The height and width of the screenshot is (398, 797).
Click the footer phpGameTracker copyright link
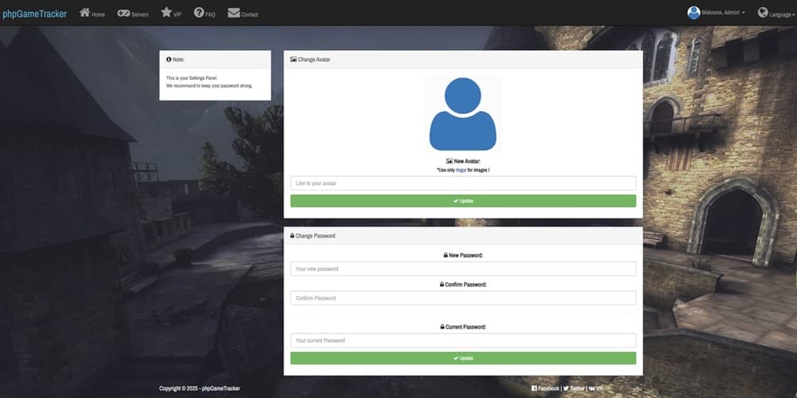(x=221, y=388)
